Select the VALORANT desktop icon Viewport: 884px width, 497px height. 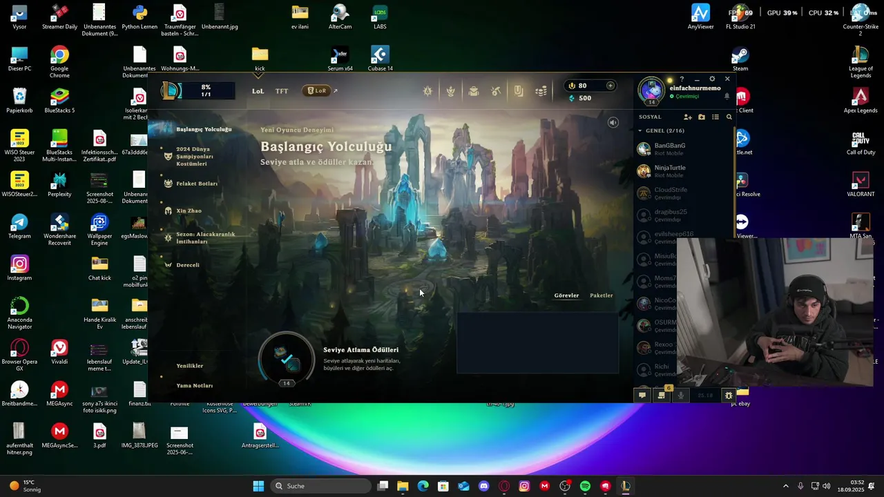pyautogui.click(x=861, y=184)
